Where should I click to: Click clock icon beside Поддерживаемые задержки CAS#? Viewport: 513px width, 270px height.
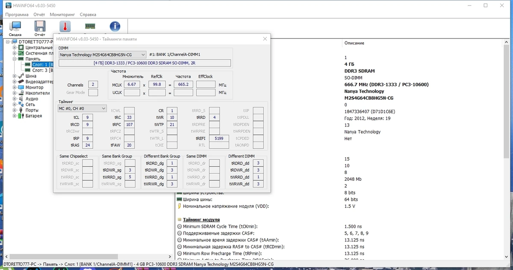(179, 233)
